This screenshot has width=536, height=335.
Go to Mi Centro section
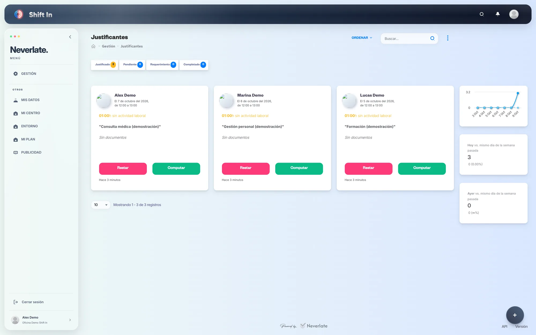pyautogui.click(x=41, y=113)
